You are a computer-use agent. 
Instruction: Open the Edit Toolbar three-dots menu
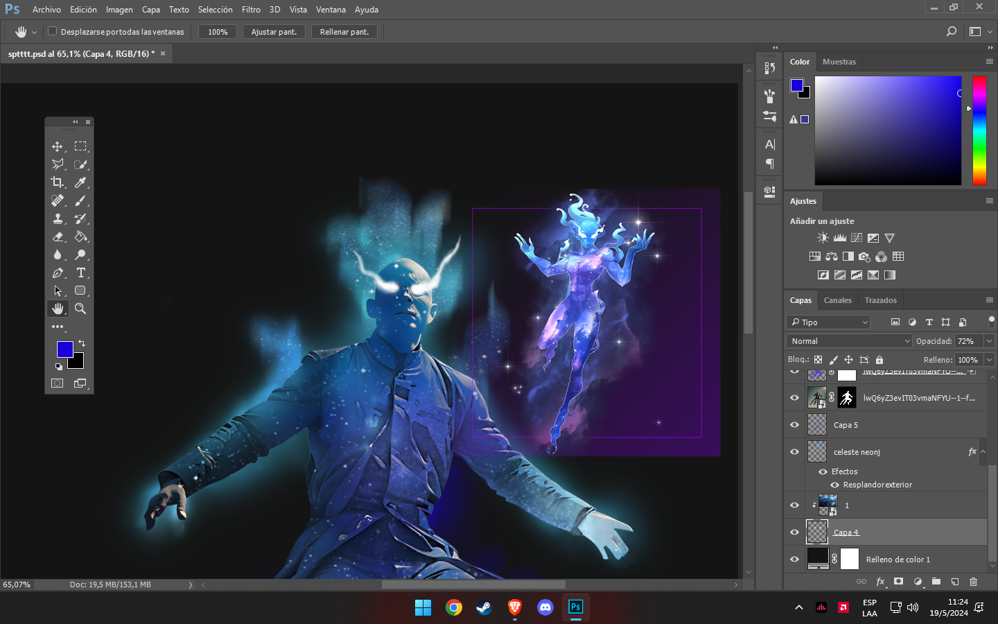coord(58,327)
